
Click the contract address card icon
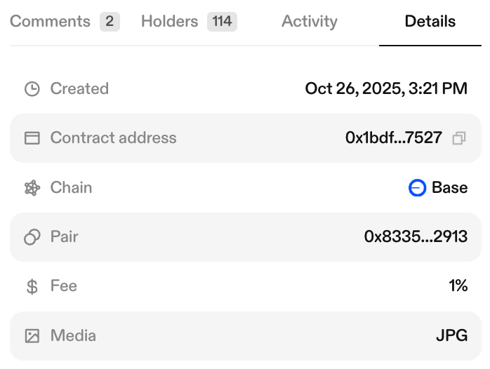coord(32,138)
